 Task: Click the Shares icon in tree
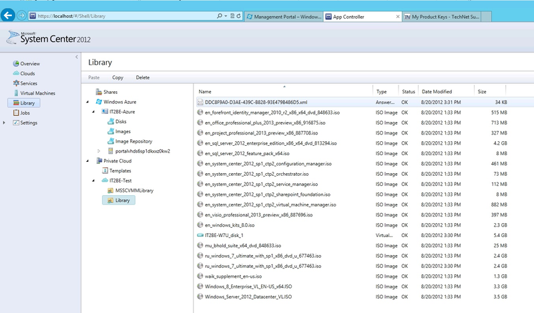[99, 92]
